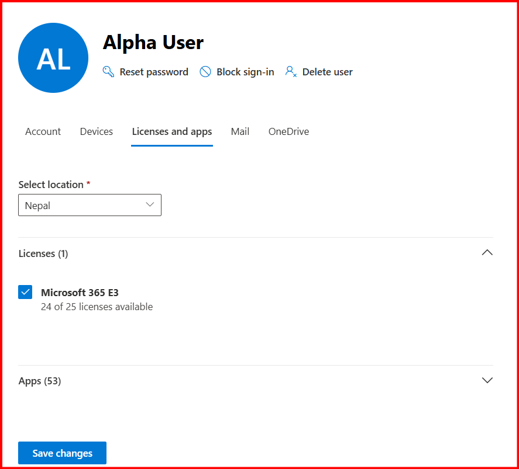
Task: Expand the Apps (53) section chevron
Action: pyautogui.click(x=487, y=380)
